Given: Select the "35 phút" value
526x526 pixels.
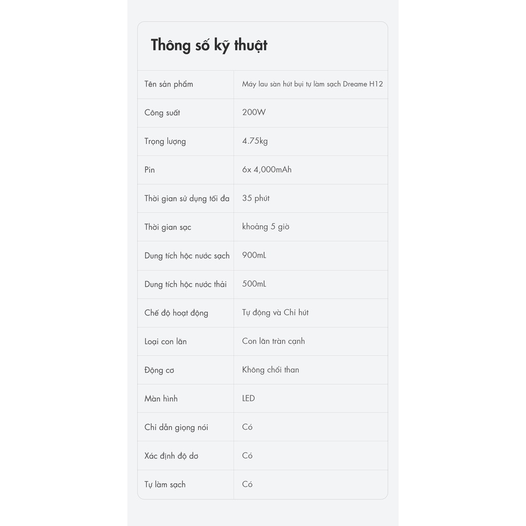Looking at the screenshot, I should [256, 198].
